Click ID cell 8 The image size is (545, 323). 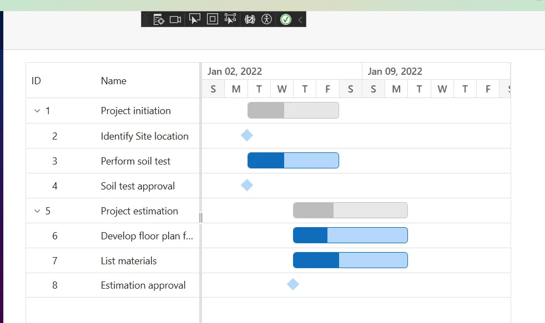click(x=60, y=285)
